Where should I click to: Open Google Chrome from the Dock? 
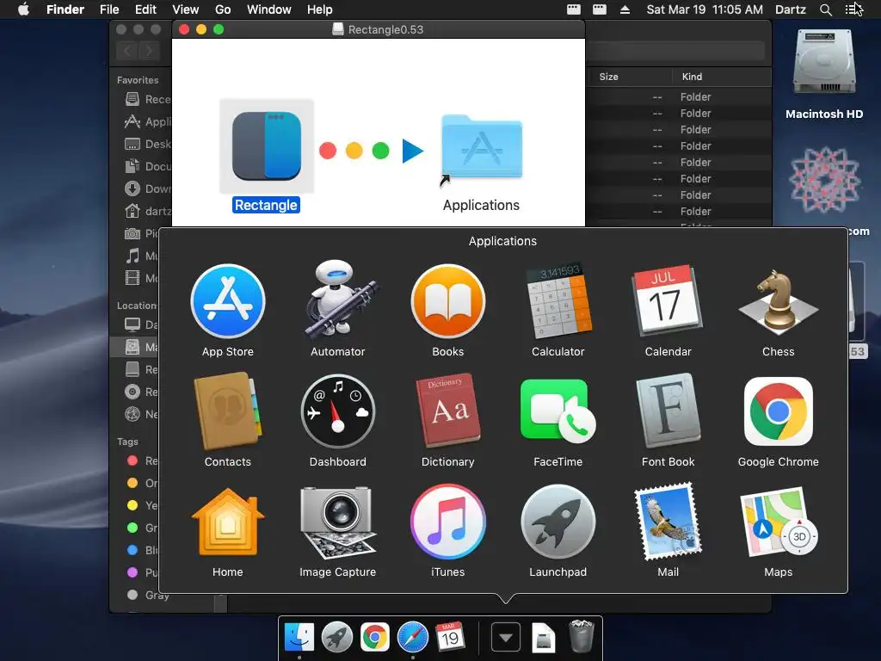[x=375, y=637]
